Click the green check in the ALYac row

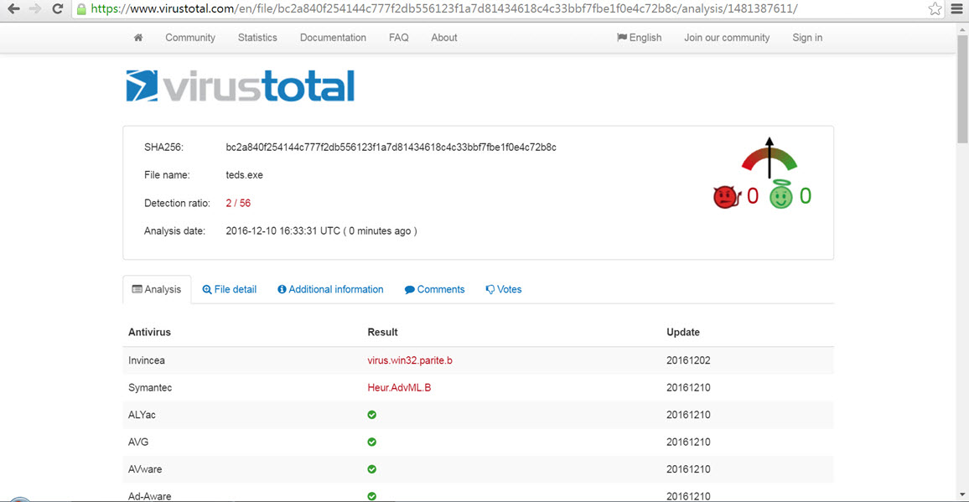372,415
